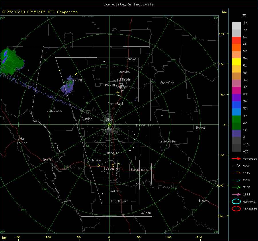Click the dBZ legend heading
Screen dimensions: 258x241
[x=243, y=15]
